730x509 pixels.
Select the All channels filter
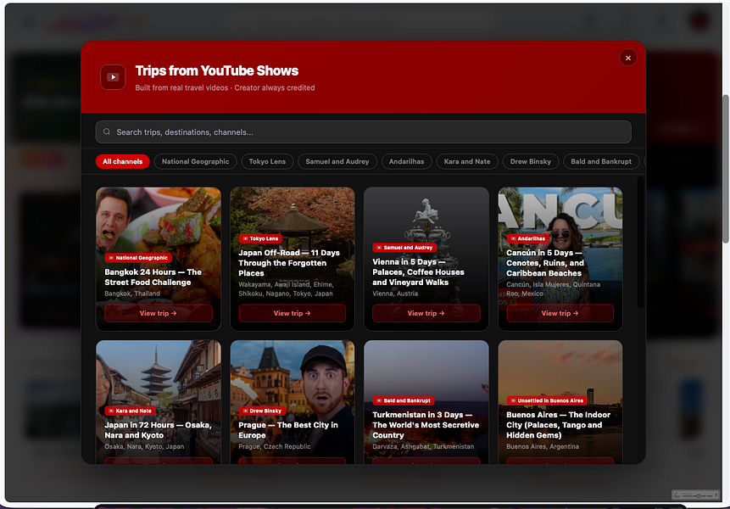122,161
